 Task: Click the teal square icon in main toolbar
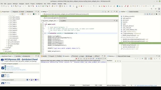[x=117, y=6]
